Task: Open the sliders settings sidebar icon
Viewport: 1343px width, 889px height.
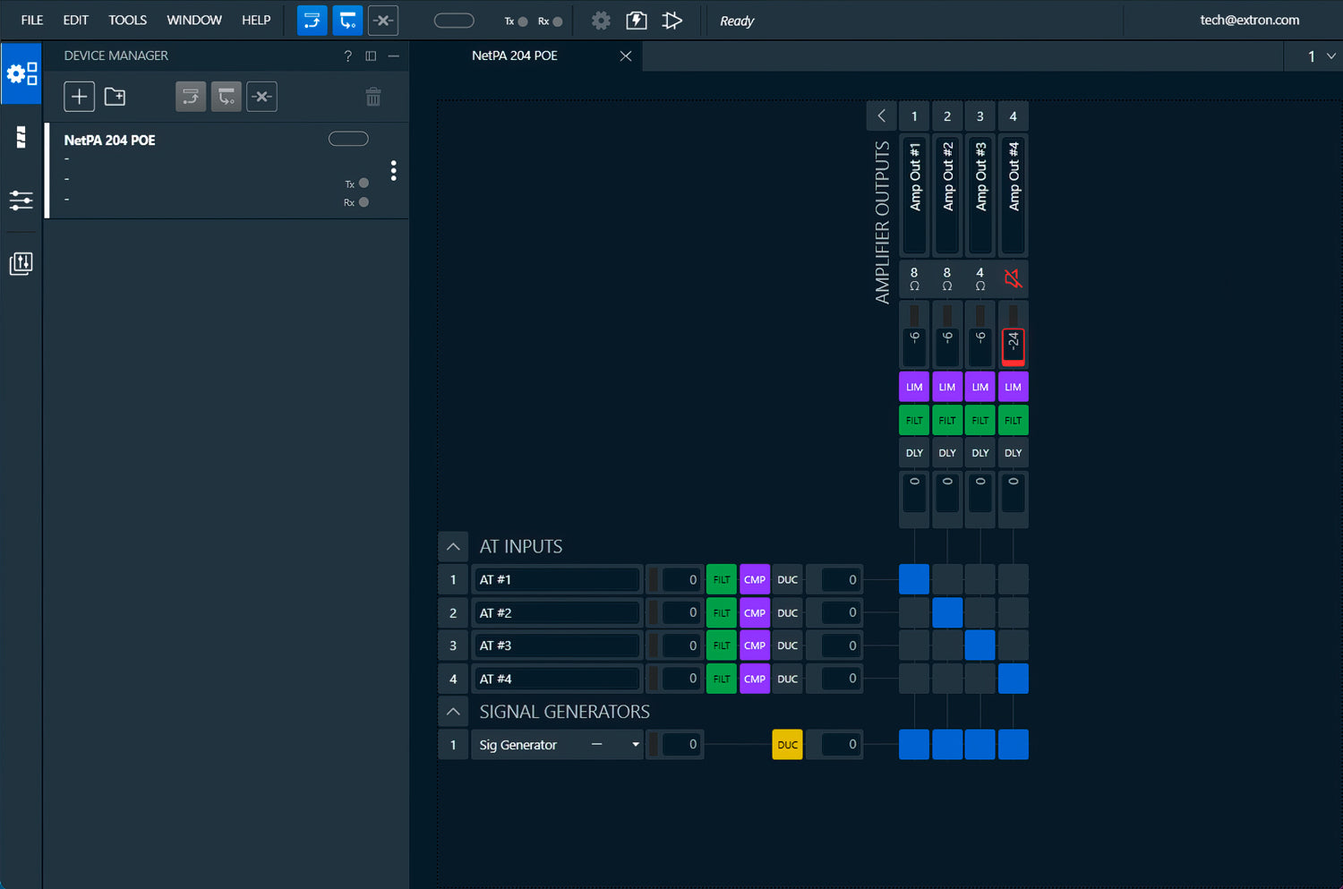Action: pyautogui.click(x=21, y=200)
